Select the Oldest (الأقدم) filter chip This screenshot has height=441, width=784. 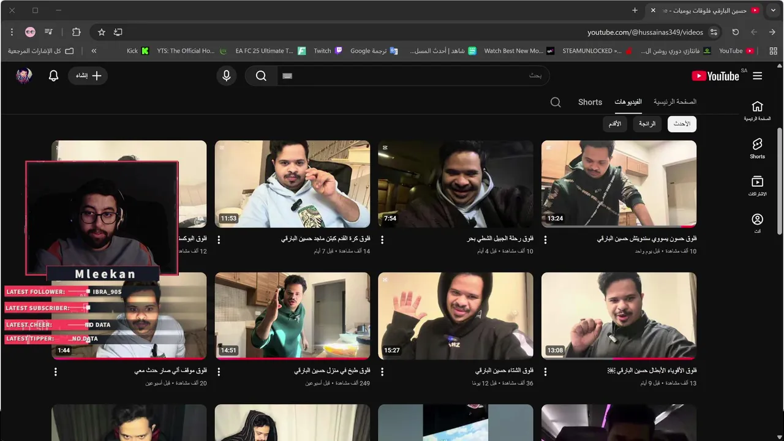(614, 124)
